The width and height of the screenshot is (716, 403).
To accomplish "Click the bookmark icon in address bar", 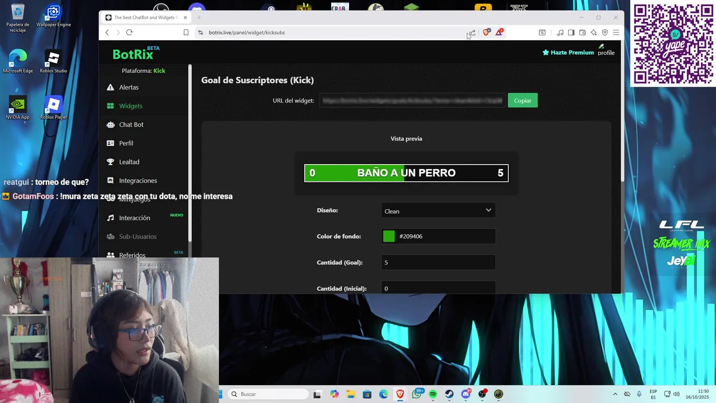I will click(x=186, y=32).
